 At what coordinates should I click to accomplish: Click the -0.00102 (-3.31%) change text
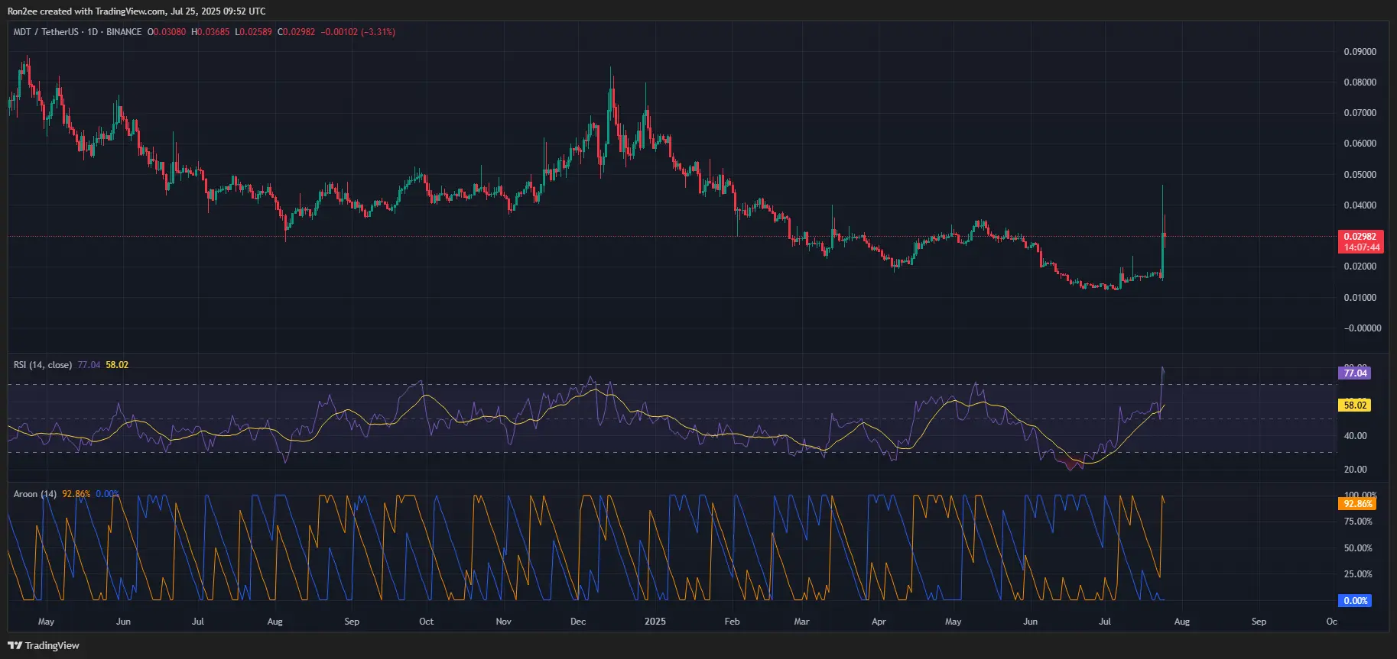(x=358, y=32)
